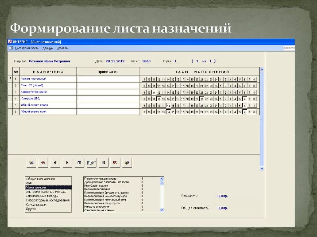Open the Справка menu
317x237 pixels.
(x=62, y=48)
